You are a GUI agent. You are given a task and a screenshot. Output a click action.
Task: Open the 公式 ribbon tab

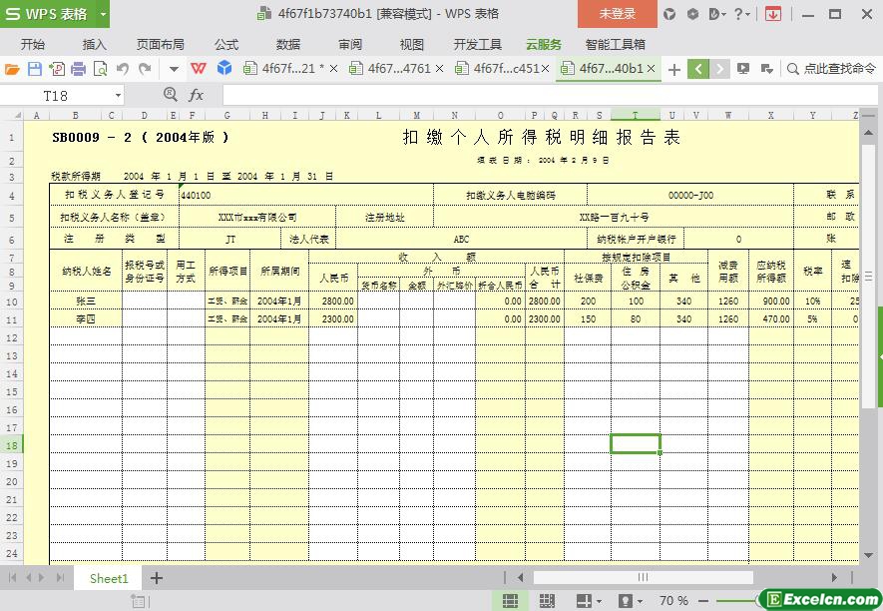point(226,44)
